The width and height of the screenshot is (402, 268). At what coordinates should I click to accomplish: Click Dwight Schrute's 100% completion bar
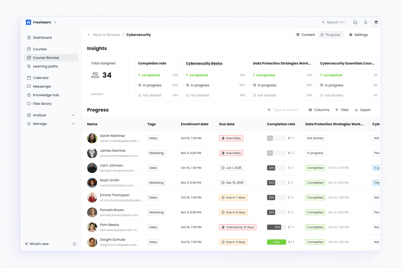point(276,242)
